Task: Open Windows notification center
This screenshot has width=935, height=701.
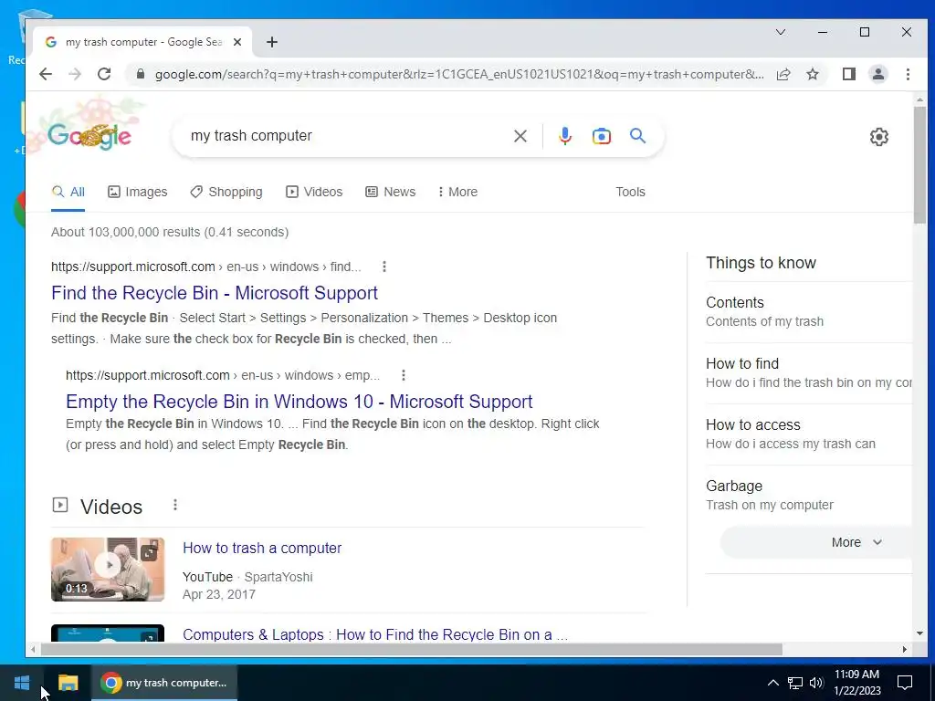Action: [x=905, y=683]
